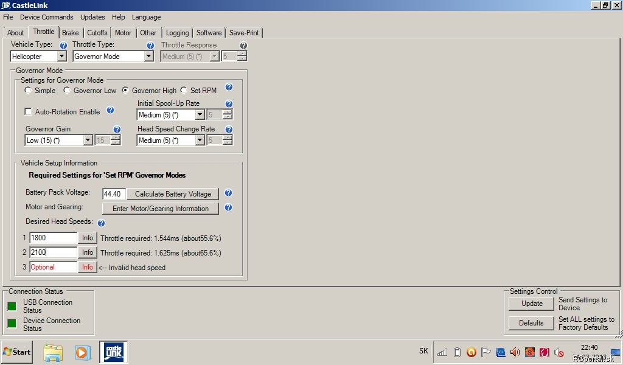This screenshot has height=365, width=623.
Task: Click the muted speaker tray icon
Action: (x=559, y=352)
